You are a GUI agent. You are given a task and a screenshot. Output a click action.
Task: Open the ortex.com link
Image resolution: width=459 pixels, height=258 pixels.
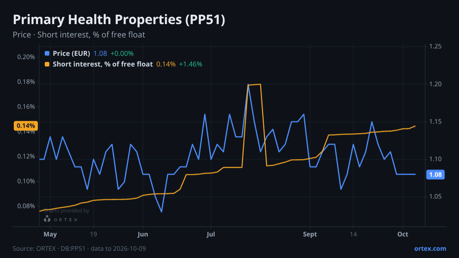(x=430, y=248)
